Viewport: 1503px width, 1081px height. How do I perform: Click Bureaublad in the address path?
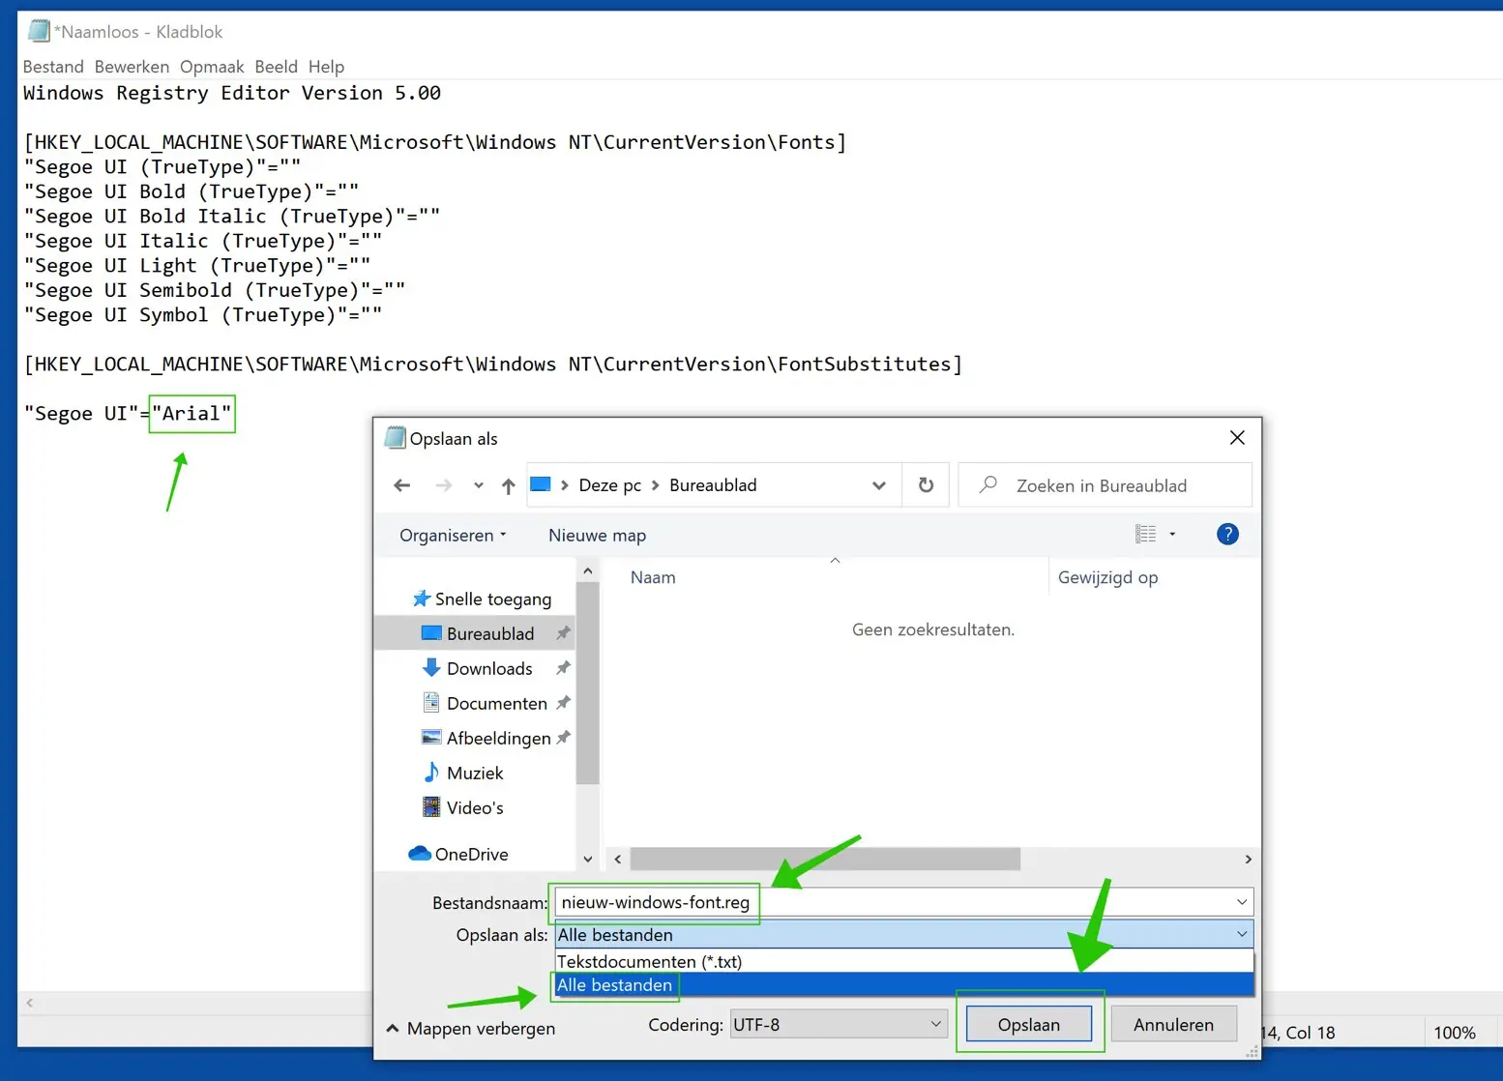tap(713, 485)
